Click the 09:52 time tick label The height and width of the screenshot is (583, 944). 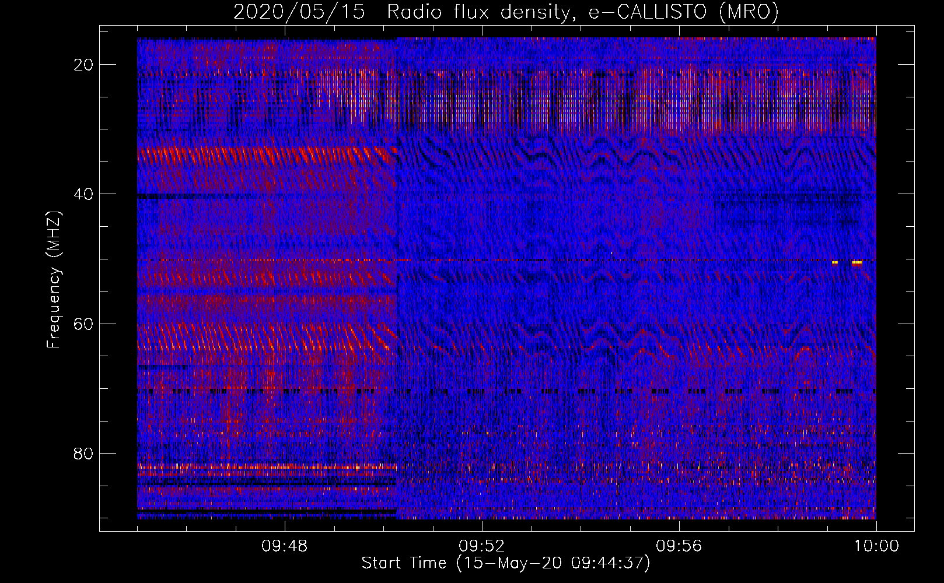pyautogui.click(x=482, y=546)
